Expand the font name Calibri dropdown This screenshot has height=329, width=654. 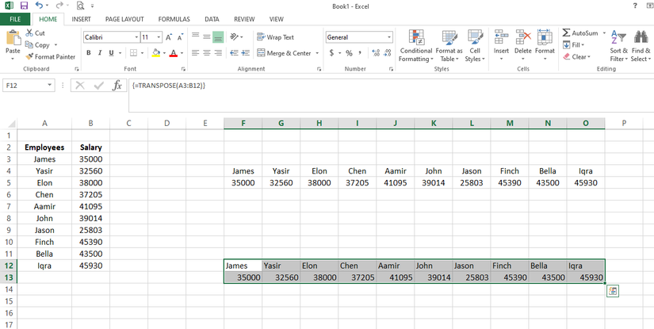(x=136, y=37)
